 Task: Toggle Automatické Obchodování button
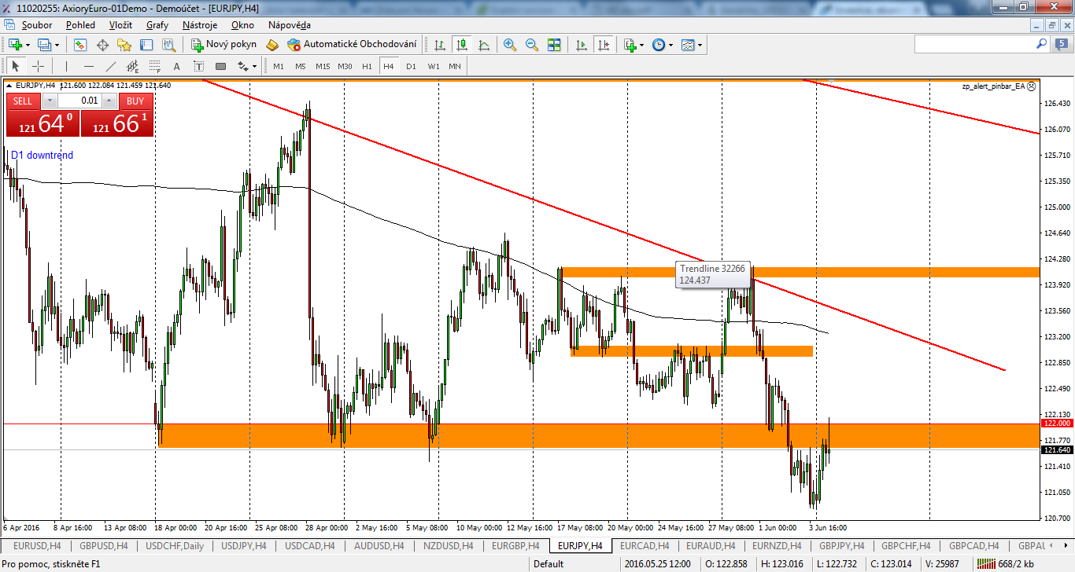point(352,45)
